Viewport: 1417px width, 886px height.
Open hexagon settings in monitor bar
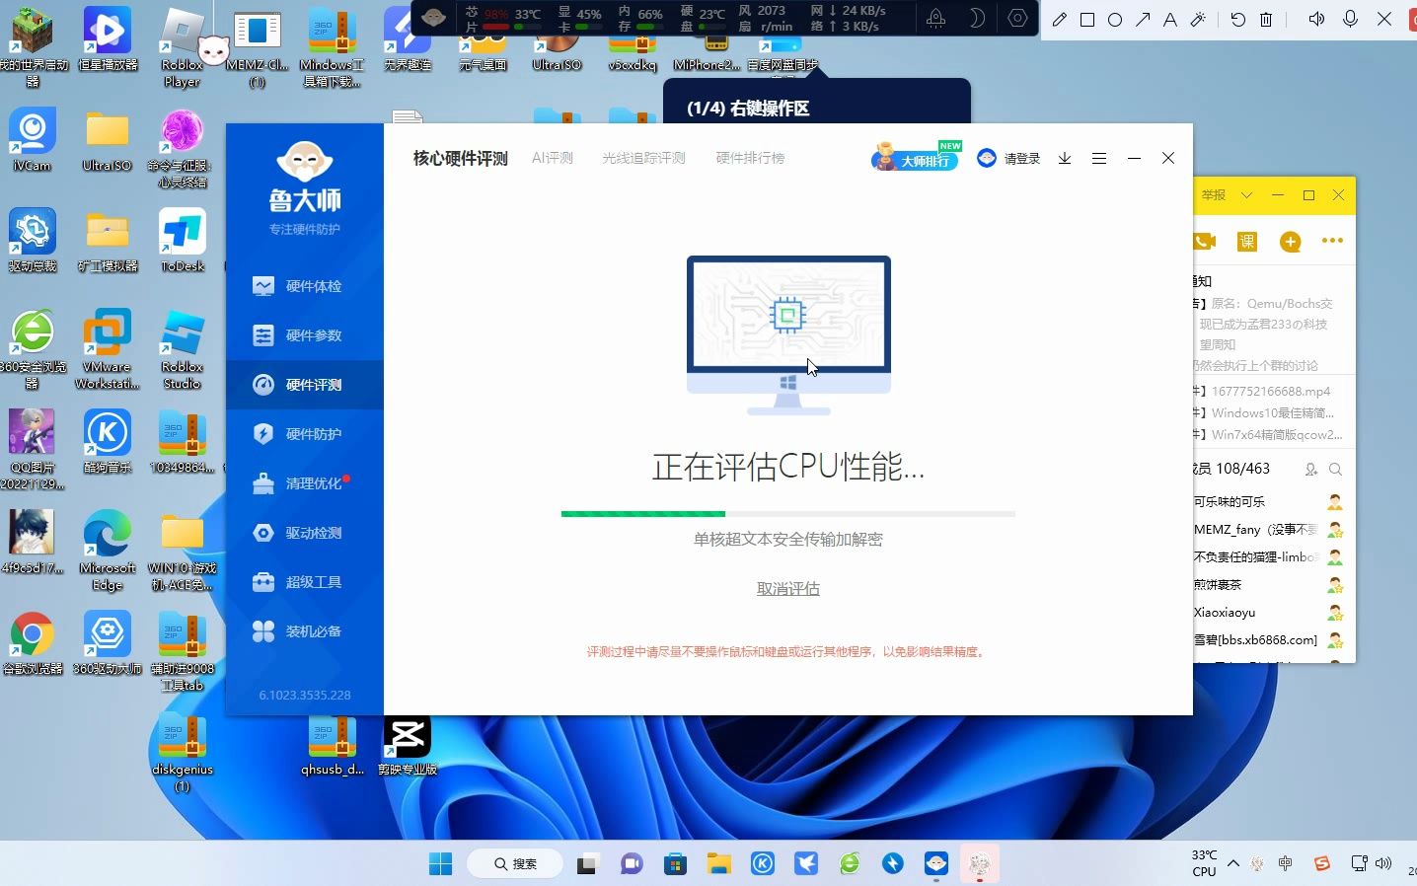tap(1017, 18)
